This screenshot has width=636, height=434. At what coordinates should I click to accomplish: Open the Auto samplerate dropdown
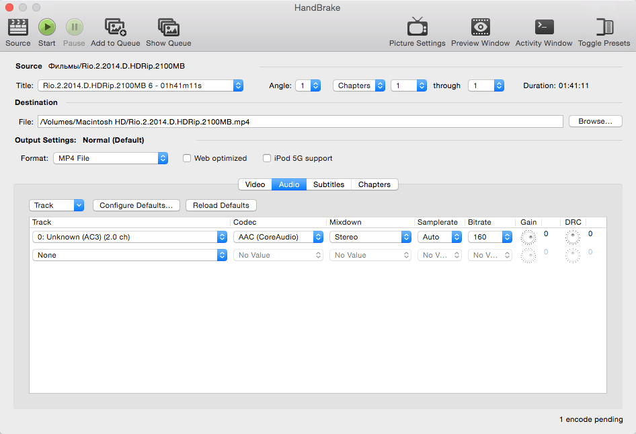(440, 237)
